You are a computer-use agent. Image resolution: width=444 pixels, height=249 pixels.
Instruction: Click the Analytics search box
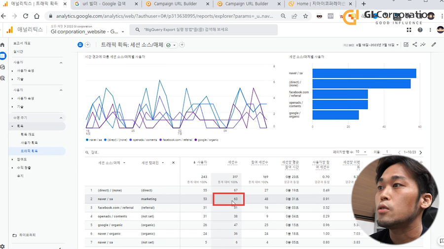[x=203, y=30]
